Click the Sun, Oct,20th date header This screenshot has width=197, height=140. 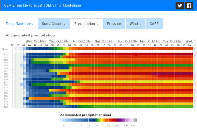pos(127,42)
